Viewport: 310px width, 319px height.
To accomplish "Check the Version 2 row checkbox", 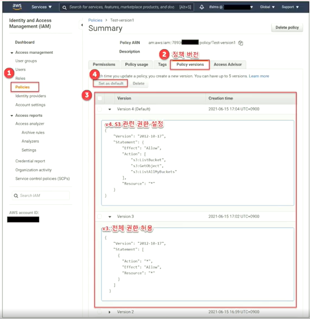I will [x=100, y=312].
